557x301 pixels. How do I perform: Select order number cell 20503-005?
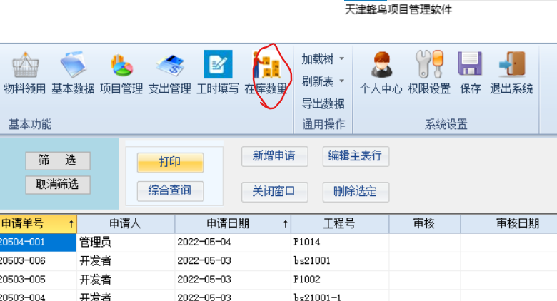pyautogui.click(x=38, y=280)
